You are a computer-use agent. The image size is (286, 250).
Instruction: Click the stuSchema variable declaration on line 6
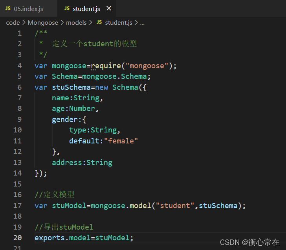tap(71, 87)
